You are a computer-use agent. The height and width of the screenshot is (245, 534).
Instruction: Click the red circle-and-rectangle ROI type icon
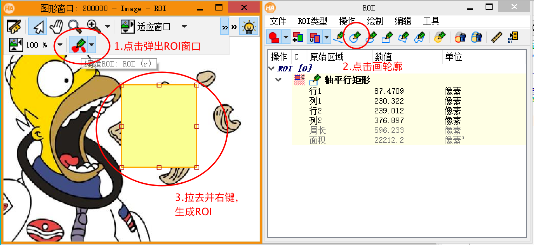point(274,37)
